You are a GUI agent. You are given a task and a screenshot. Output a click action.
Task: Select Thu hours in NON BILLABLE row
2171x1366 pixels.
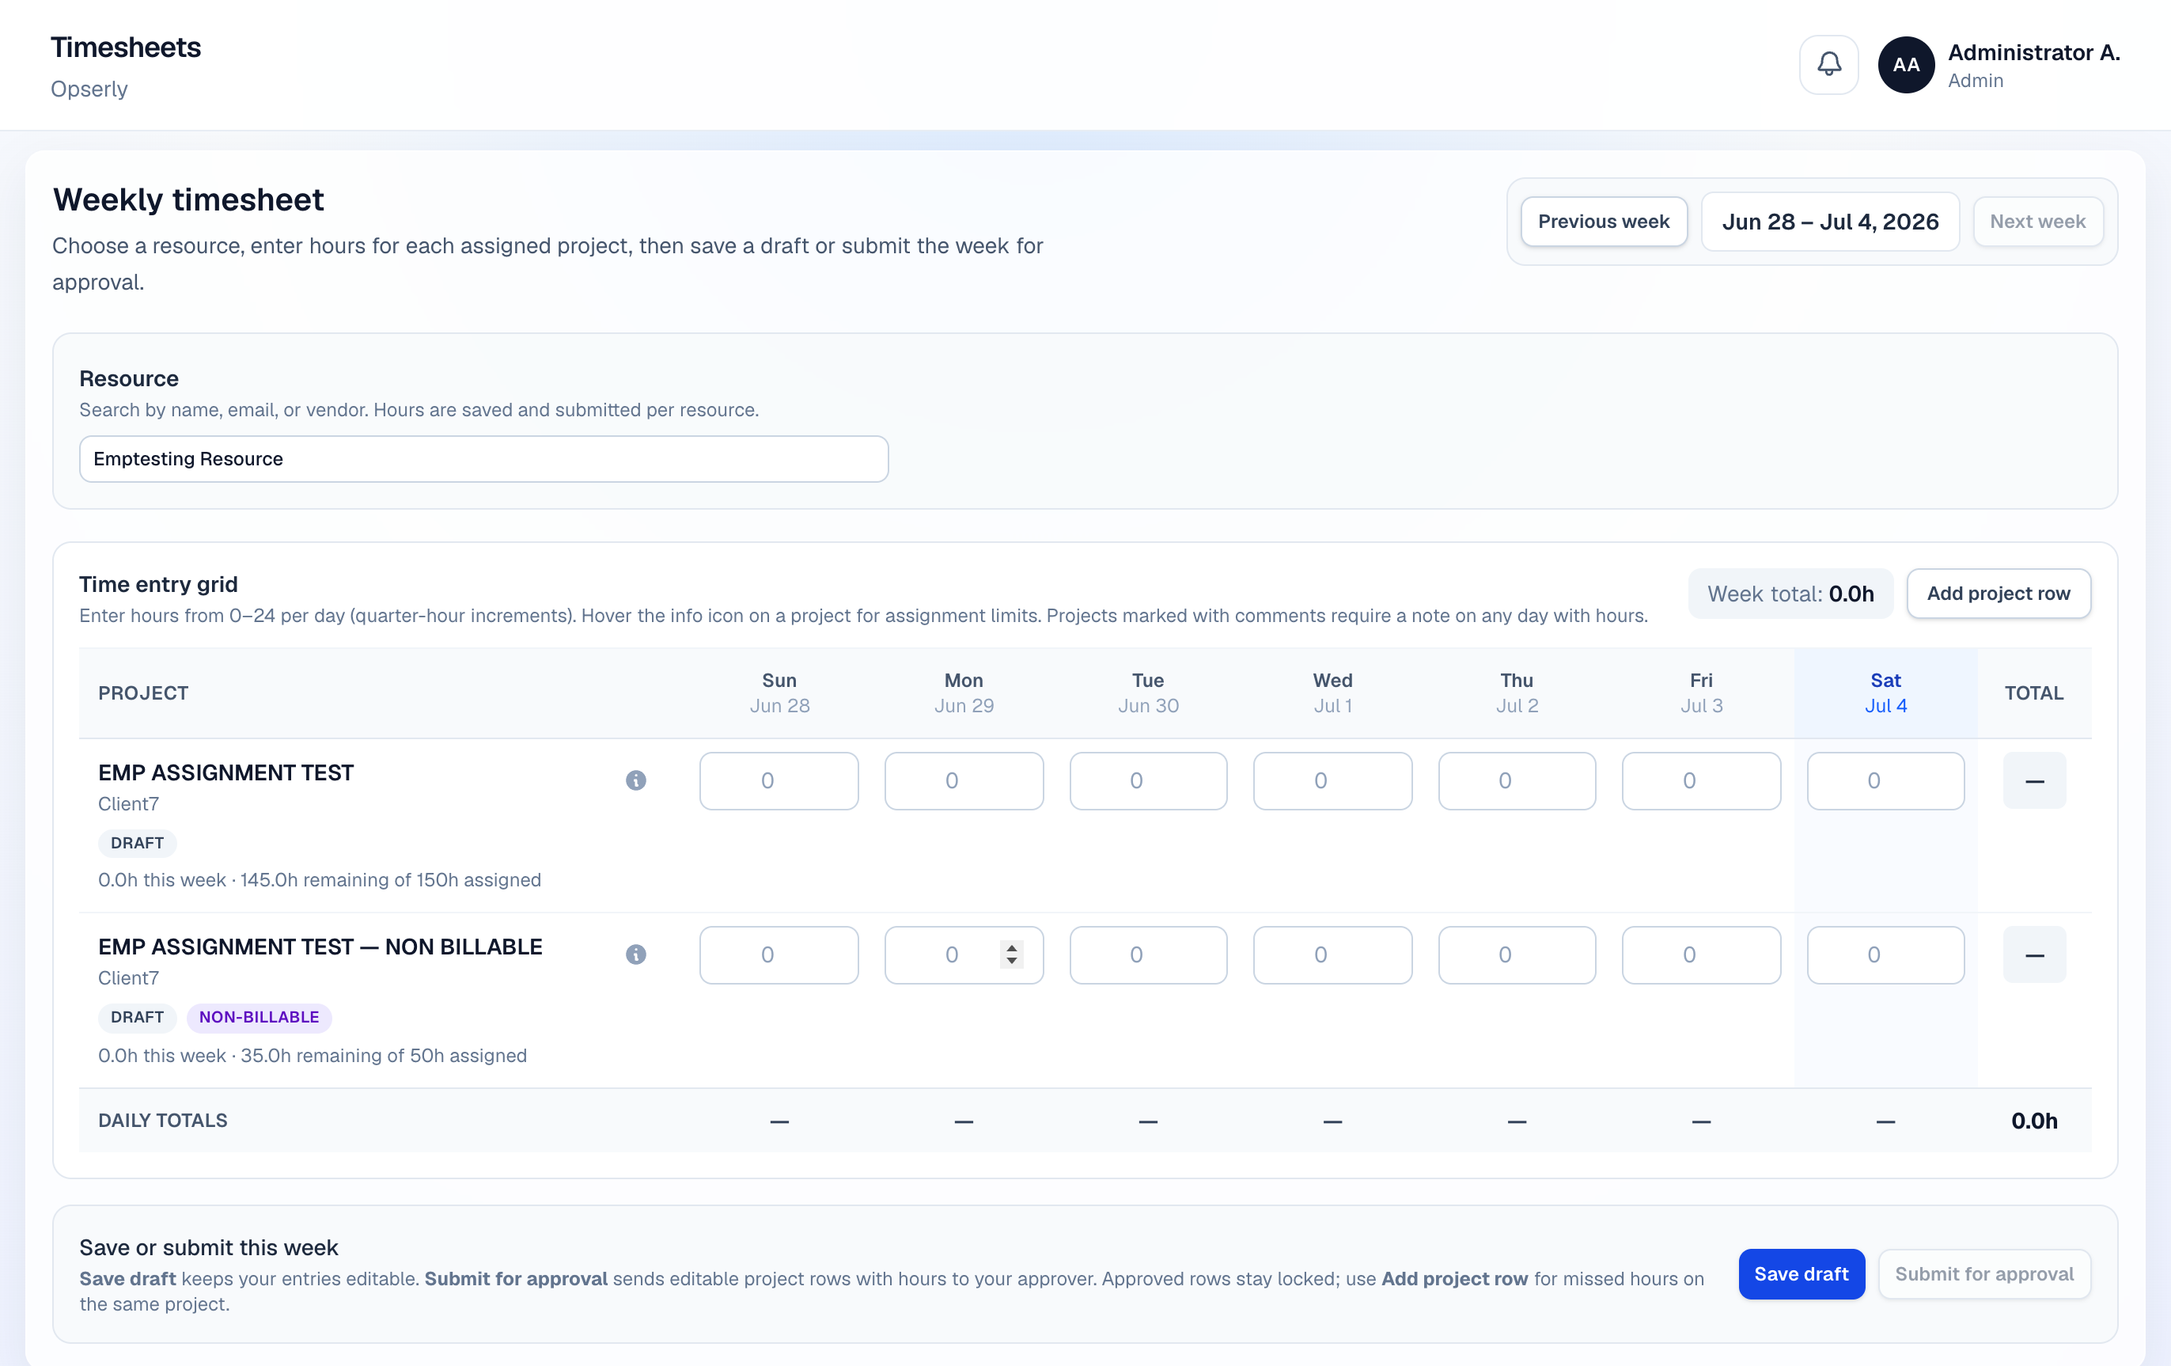(x=1517, y=954)
